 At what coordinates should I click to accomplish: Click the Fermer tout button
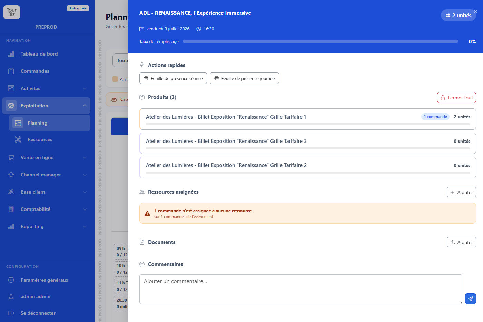(456, 98)
